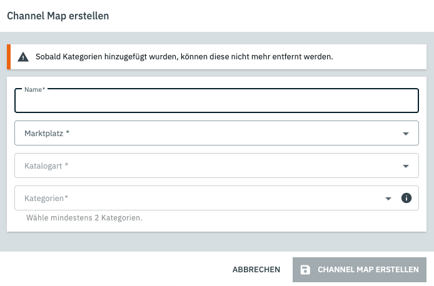
Task: Click the orange stripe on warning banner
Action: [x=9, y=57]
